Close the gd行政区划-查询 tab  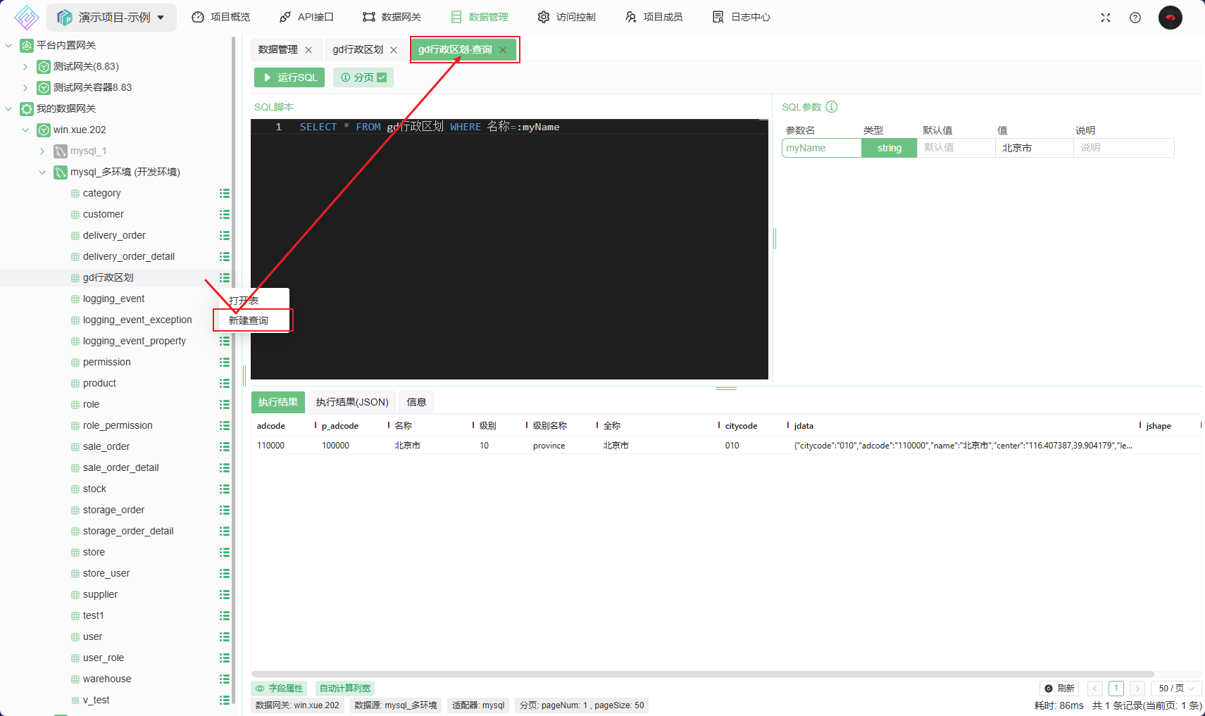[503, 50]
